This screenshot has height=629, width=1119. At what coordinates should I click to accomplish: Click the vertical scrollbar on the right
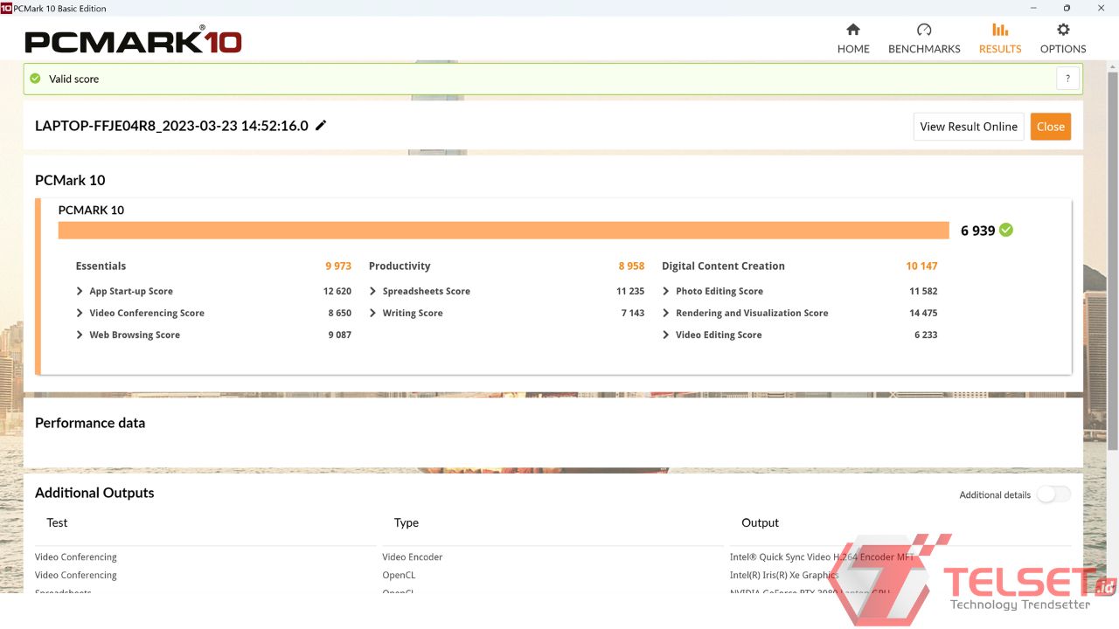click(1112, 262)
